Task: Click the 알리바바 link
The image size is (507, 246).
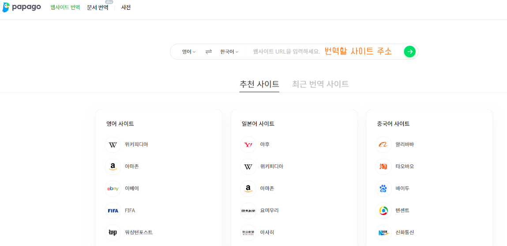Action: tap(405, 145)
